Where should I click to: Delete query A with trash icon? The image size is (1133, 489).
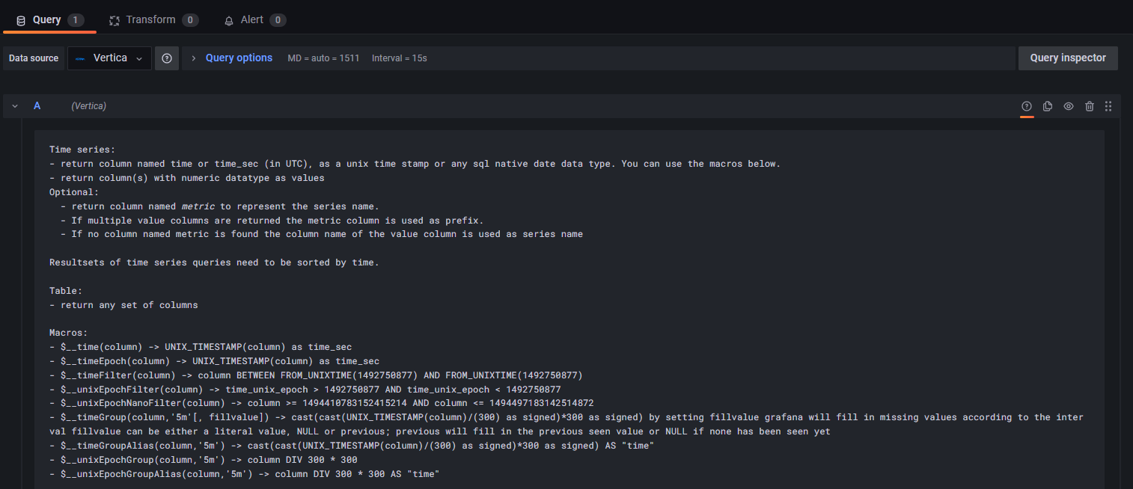[1090, 106]
